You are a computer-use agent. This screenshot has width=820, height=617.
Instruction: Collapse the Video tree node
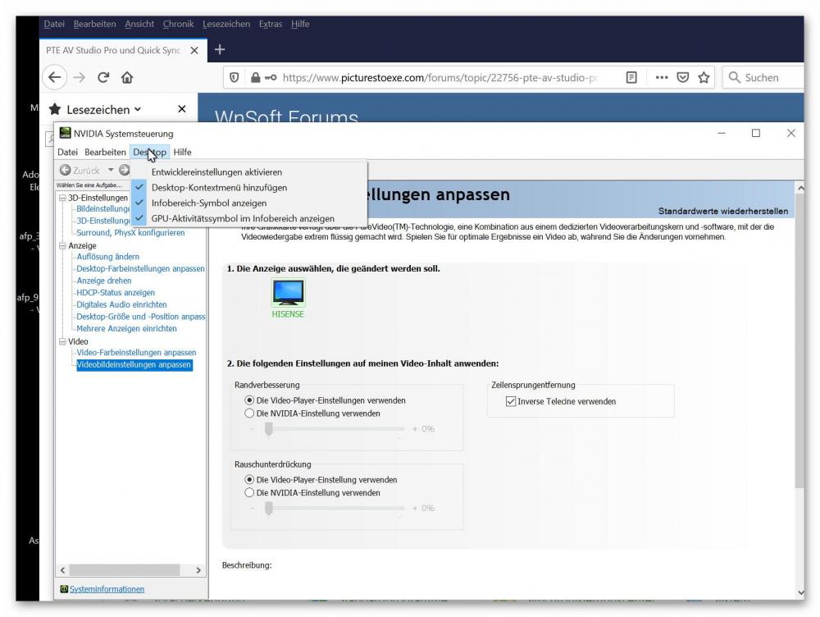[62, 341]
